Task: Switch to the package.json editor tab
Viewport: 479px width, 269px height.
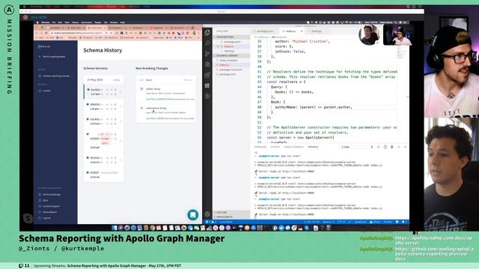Action: [264, 31]
